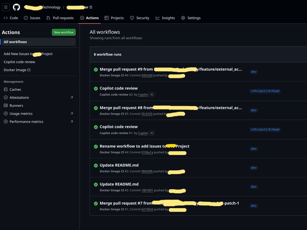
Task: Switch to the Issues tab
Action: tap(32, 18)
